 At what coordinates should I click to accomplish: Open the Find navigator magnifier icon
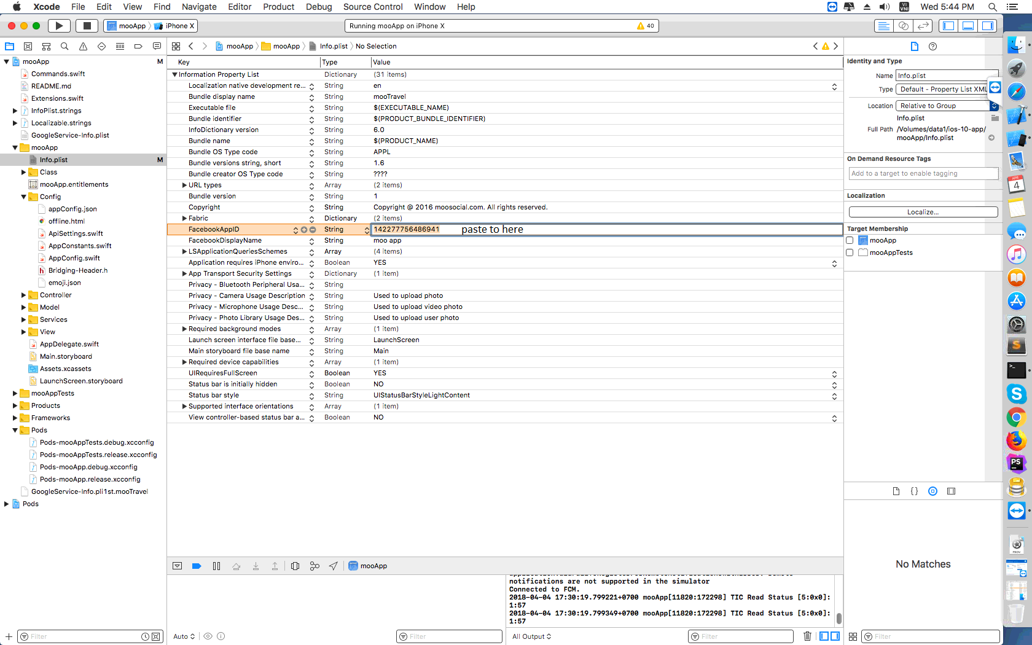tap(64, 46)
